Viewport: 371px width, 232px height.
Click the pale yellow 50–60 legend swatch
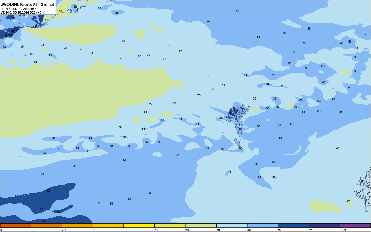tap(170, 225)
